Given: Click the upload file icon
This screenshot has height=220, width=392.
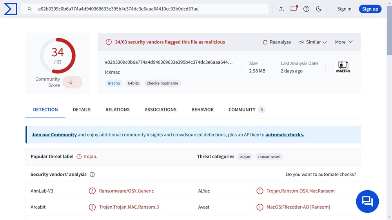Looking at the screenshot, I should point(281,9).
